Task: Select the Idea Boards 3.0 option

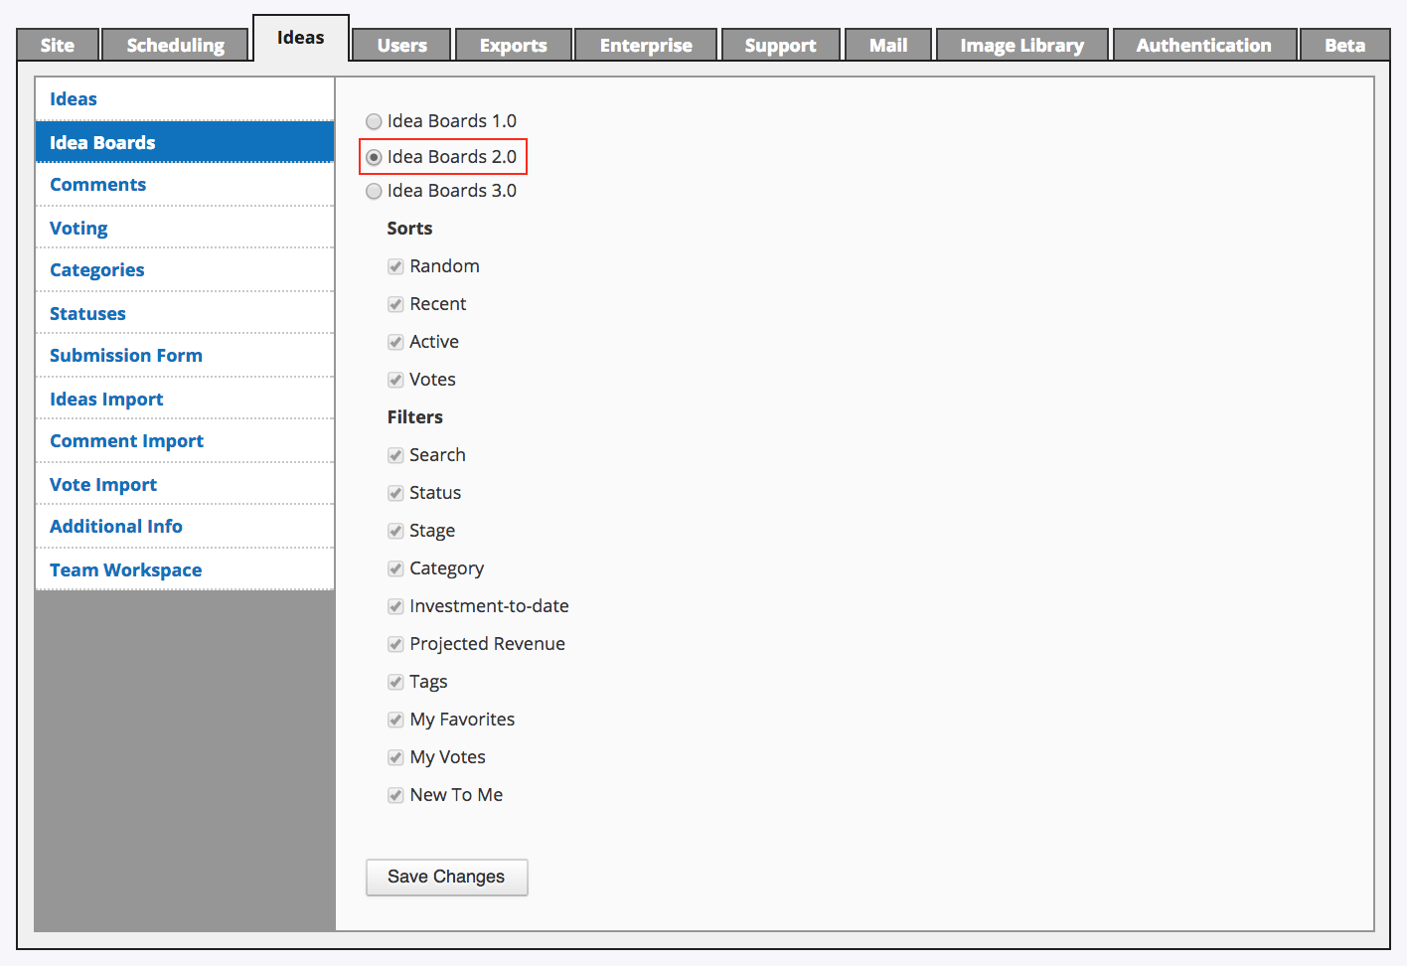Action: [374, 191]
